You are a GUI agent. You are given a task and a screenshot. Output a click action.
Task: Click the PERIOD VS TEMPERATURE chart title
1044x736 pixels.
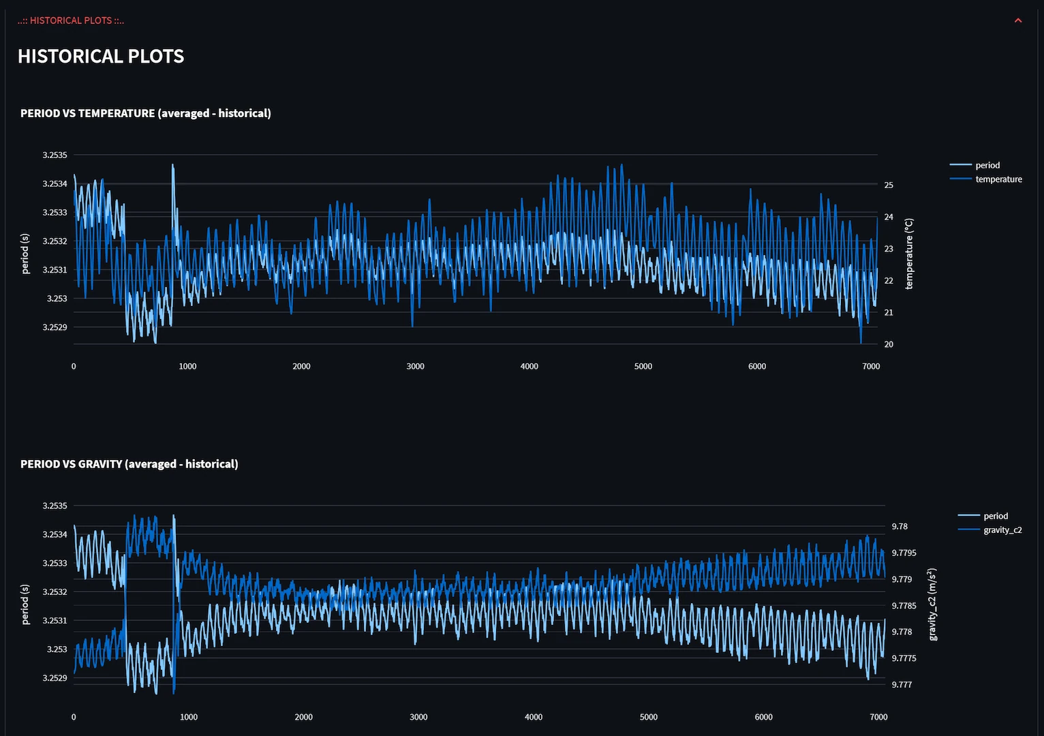145,113
